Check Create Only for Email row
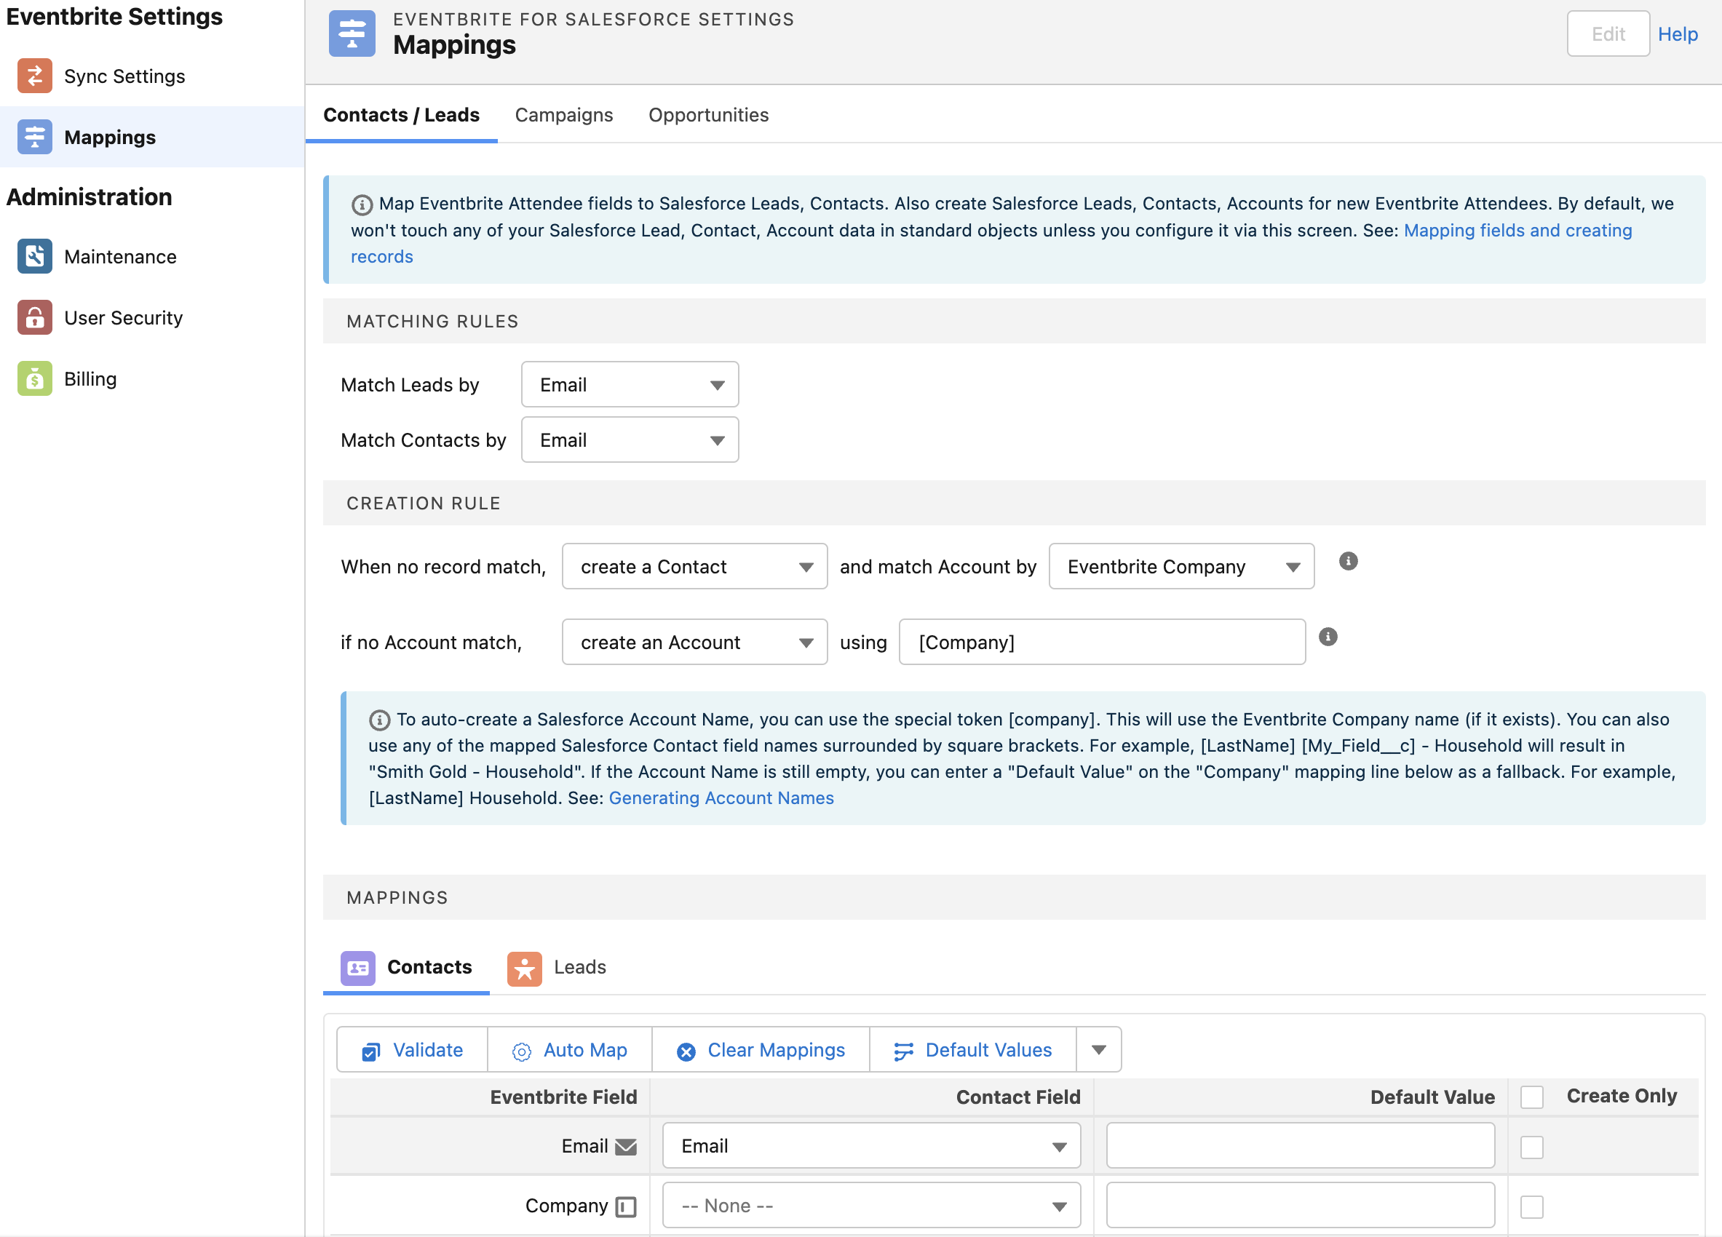The width and height of the screenshot is (1722, 1237). pos(1531,1147)
